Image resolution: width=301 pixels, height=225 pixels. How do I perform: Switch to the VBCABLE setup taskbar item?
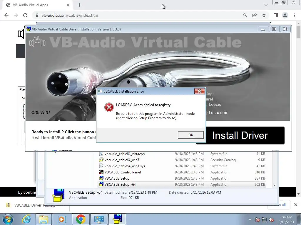(117, 219)
